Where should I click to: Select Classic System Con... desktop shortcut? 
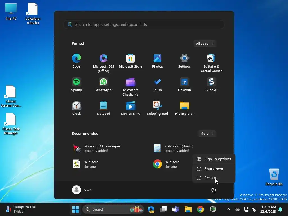click(x=11, y=96)
